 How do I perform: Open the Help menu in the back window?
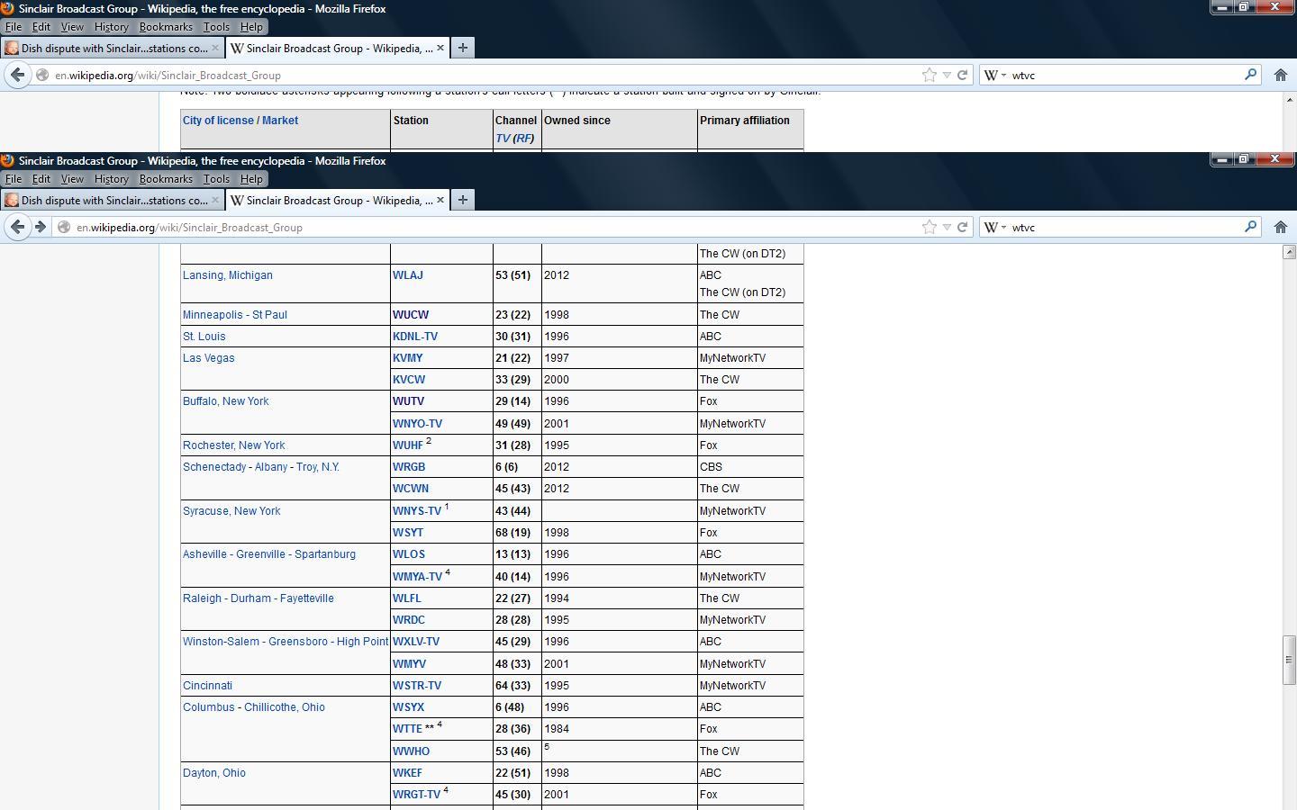[x=251, y=27]
